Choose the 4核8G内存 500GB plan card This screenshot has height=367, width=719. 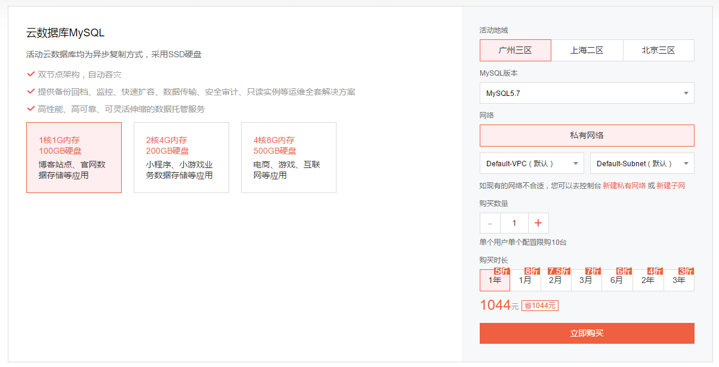pos(289,158)
